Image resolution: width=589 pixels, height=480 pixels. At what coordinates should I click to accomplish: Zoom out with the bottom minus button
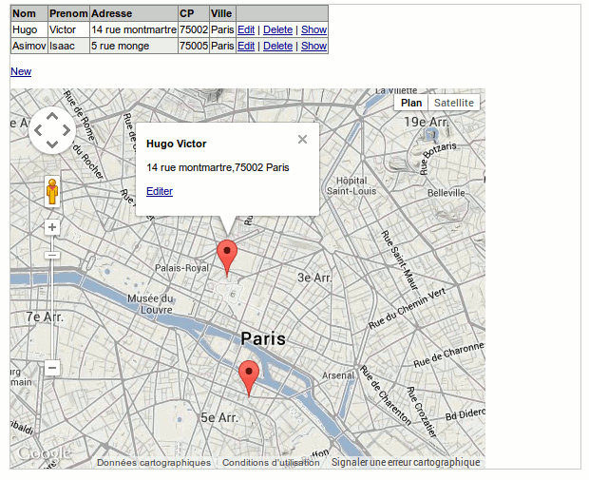(52, 368)
